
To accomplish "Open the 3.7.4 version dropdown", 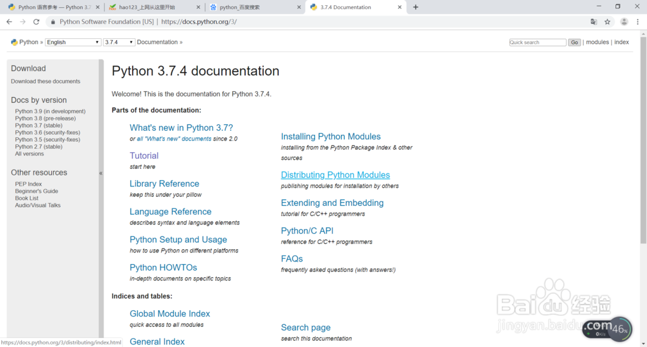I will [118, 42].
